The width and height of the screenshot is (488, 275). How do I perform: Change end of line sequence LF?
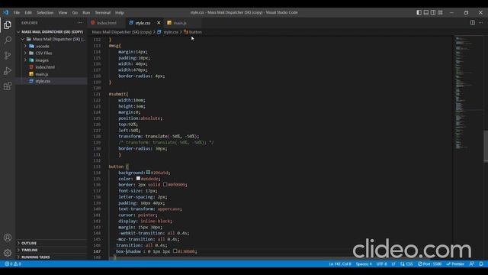click(x=393, y=264)
